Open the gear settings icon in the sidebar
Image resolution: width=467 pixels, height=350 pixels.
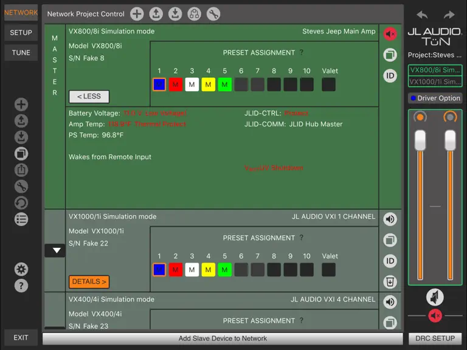point(21,269)
